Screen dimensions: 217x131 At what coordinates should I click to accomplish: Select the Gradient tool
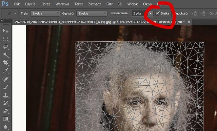5,118
